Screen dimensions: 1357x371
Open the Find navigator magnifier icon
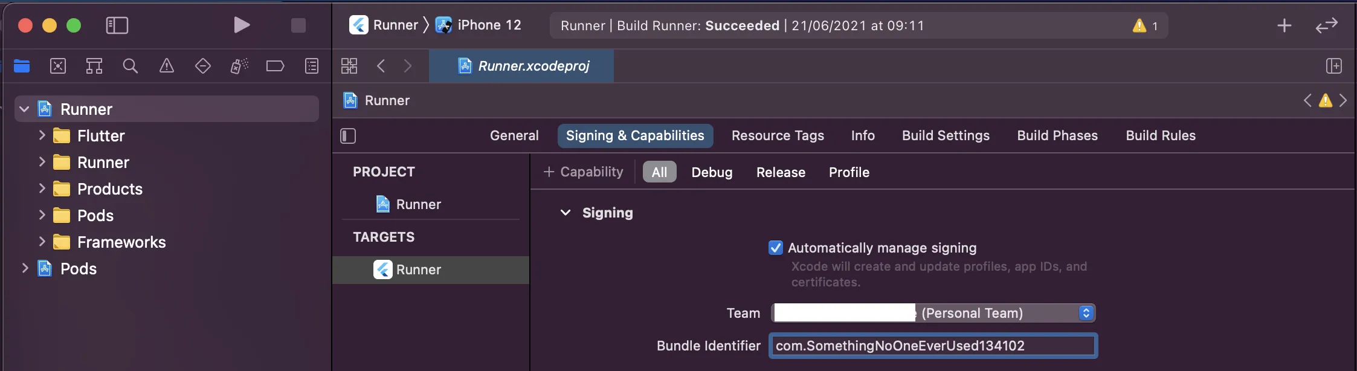tap(130, 66)
